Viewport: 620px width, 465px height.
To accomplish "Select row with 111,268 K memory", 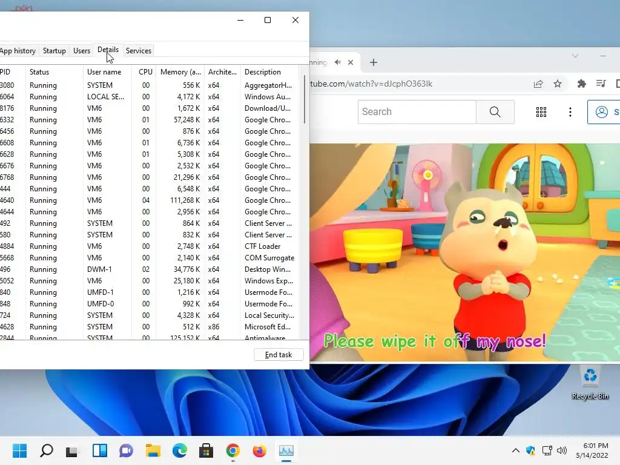I will tap(150, 200).
